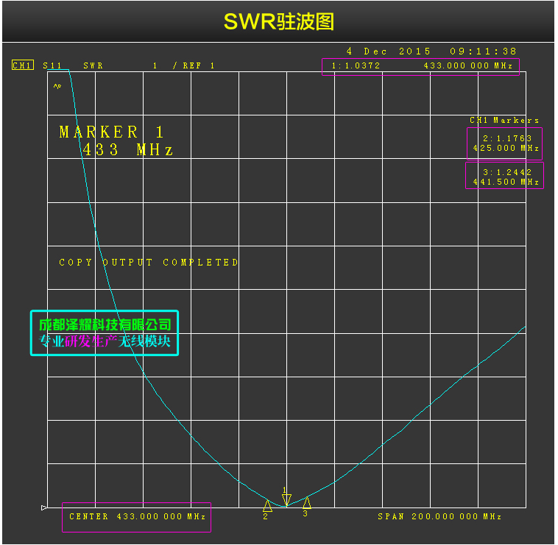Click the 专业研发生产无线模块 slogan text
The width and height of the screenshot is (558, 545).
pyautogui.click(x=105, y=341)
